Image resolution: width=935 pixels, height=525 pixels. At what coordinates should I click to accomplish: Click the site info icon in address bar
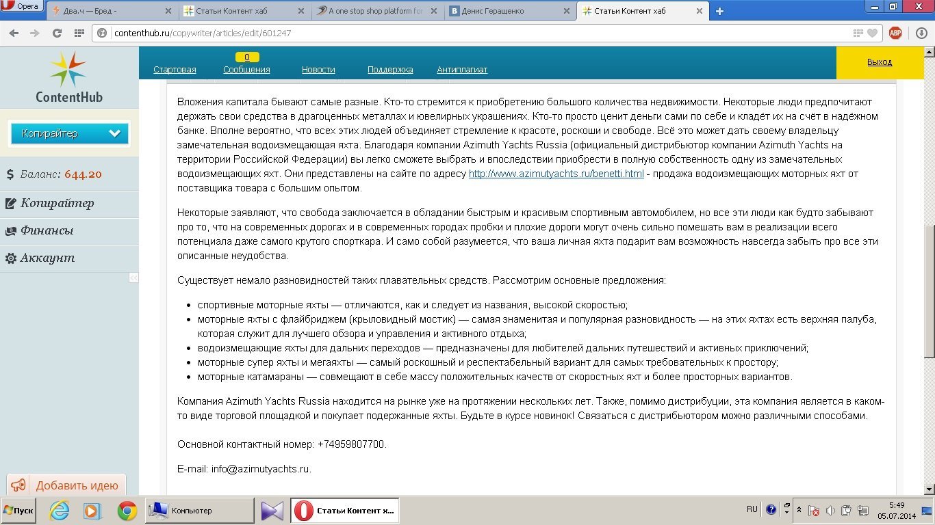click(102, 33)
